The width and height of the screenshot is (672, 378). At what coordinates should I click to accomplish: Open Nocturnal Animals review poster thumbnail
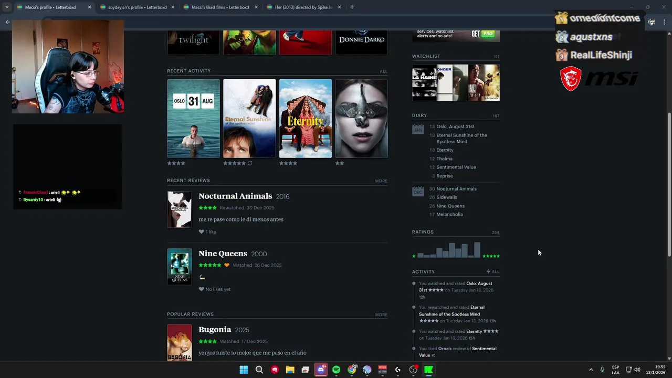pyautogui.click(x=179, y=209)
